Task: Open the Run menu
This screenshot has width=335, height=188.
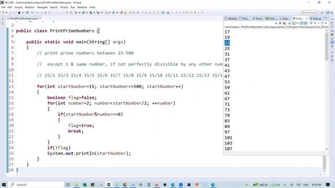Action: click(x=73, y=7)
